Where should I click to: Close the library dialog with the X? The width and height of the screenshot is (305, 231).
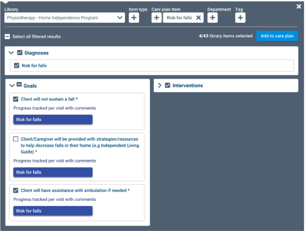pos(299,6)
